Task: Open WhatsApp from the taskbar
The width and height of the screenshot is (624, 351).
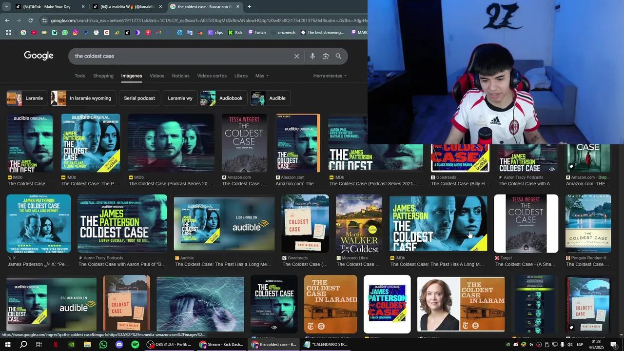Action: (x=103, y=345)
